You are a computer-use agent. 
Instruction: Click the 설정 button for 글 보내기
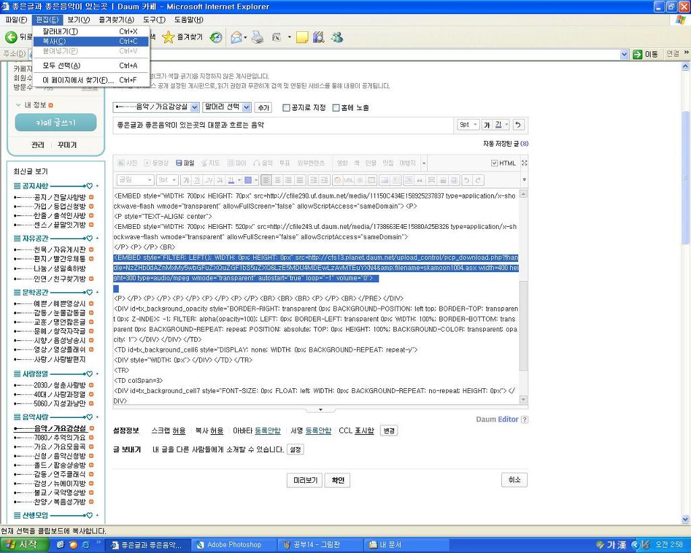tap(296, 450)
